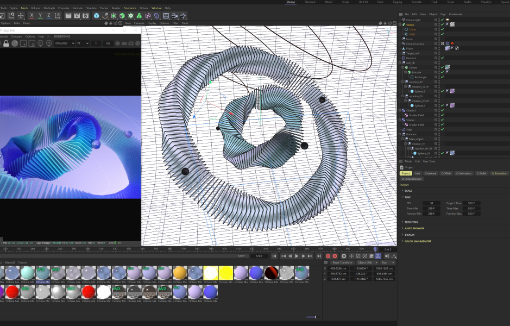This screenshot has width=510, height=326.
Task: Click the Camera object toolbar icon
Action: click(175, 16)
